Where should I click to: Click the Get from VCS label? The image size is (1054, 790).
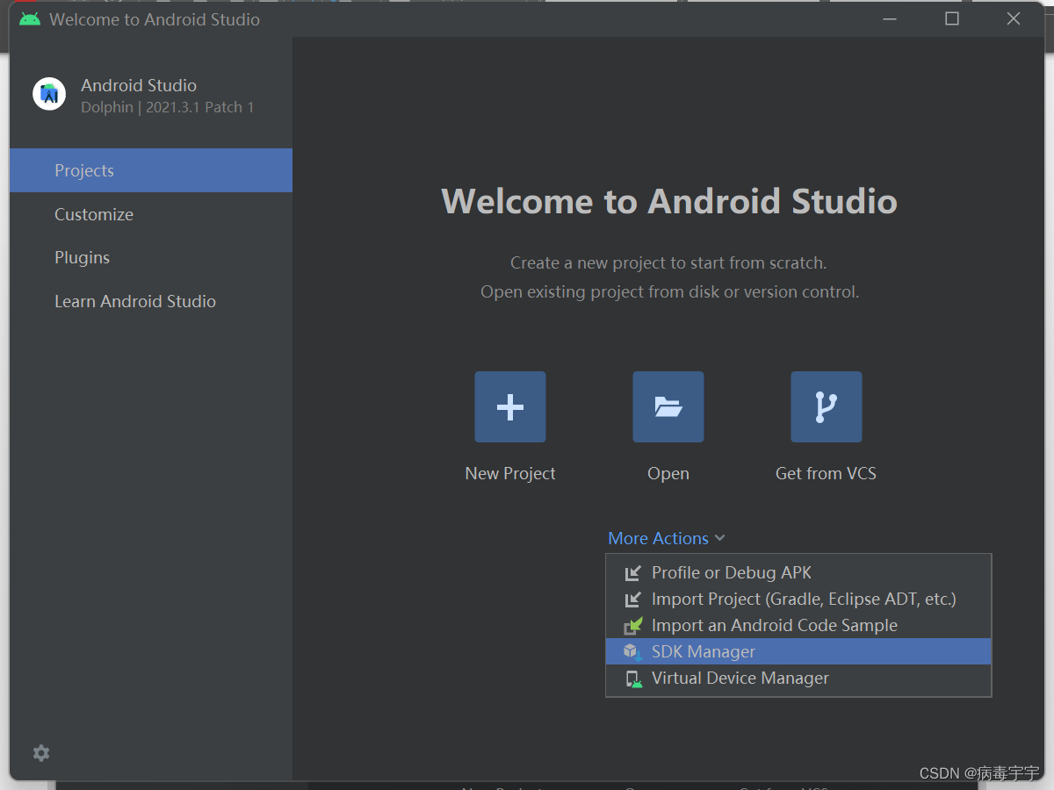pos(826,473)
